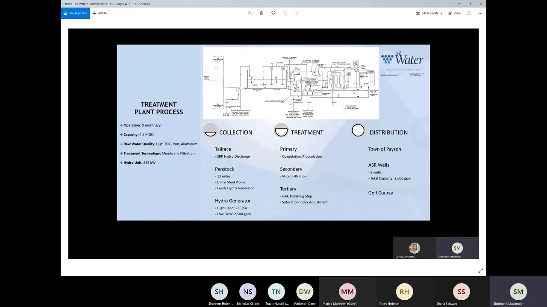Click the Secondary subheading

[x=291, y=169]
